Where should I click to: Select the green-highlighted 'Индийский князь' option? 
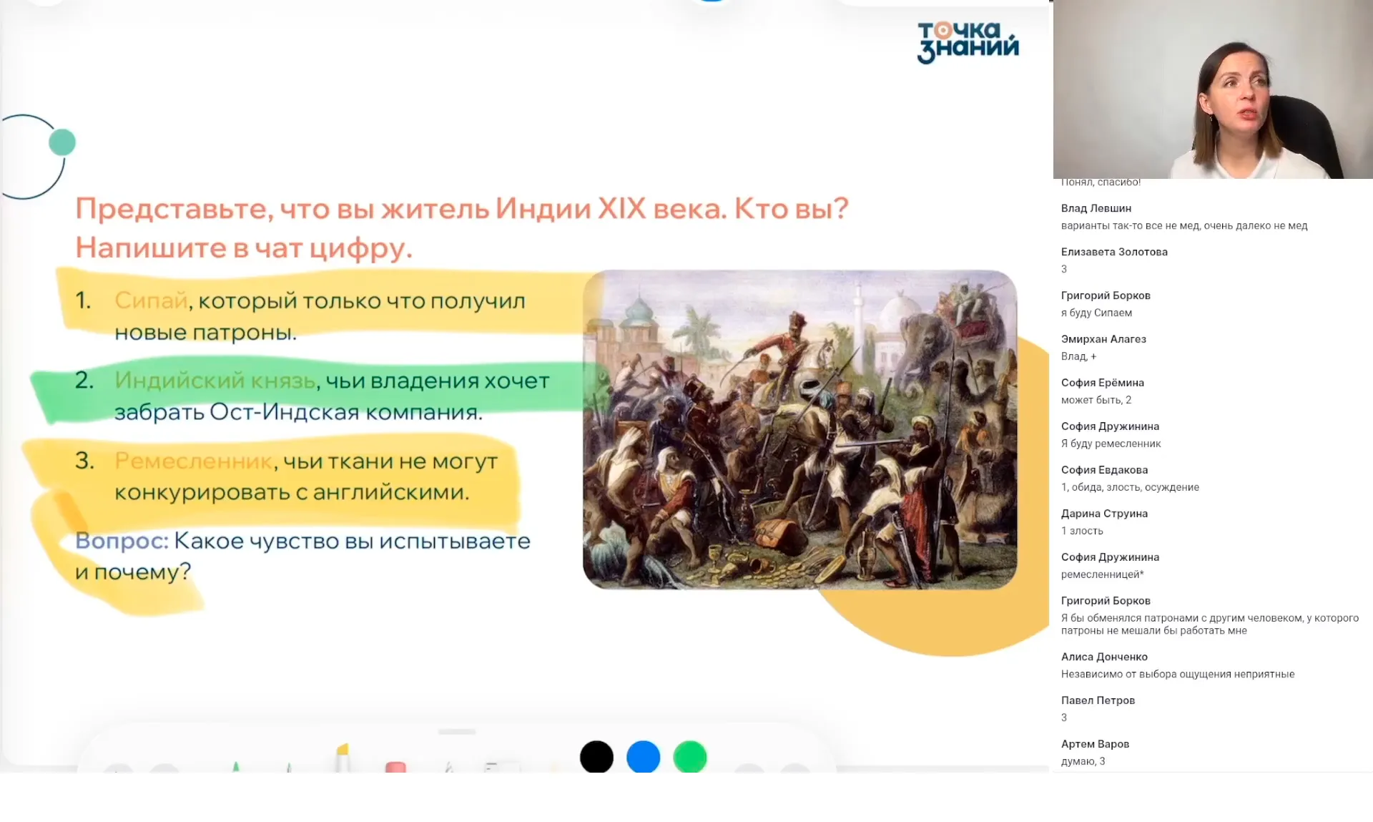215,381
